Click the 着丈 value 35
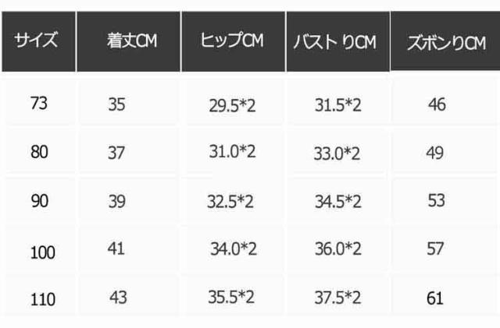 click(116, 104)
